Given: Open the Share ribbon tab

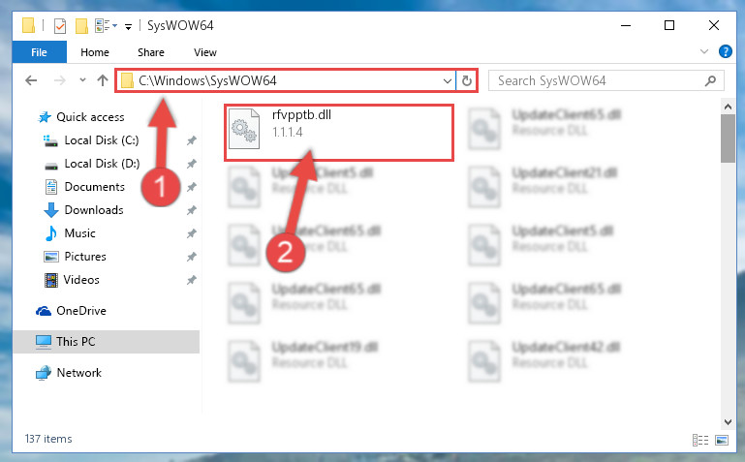Looking at the screenshot, I should tap(150, 52).
